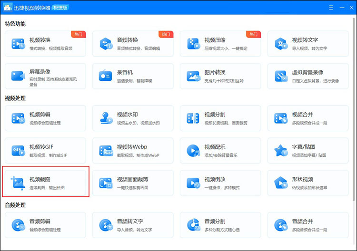Click the 视频画面裁剪 title text

coord(132,179)
